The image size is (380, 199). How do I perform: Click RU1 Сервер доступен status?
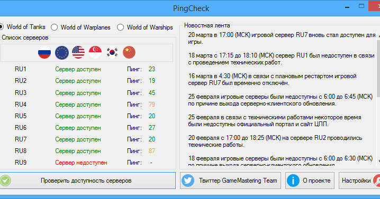click(78, 69)
